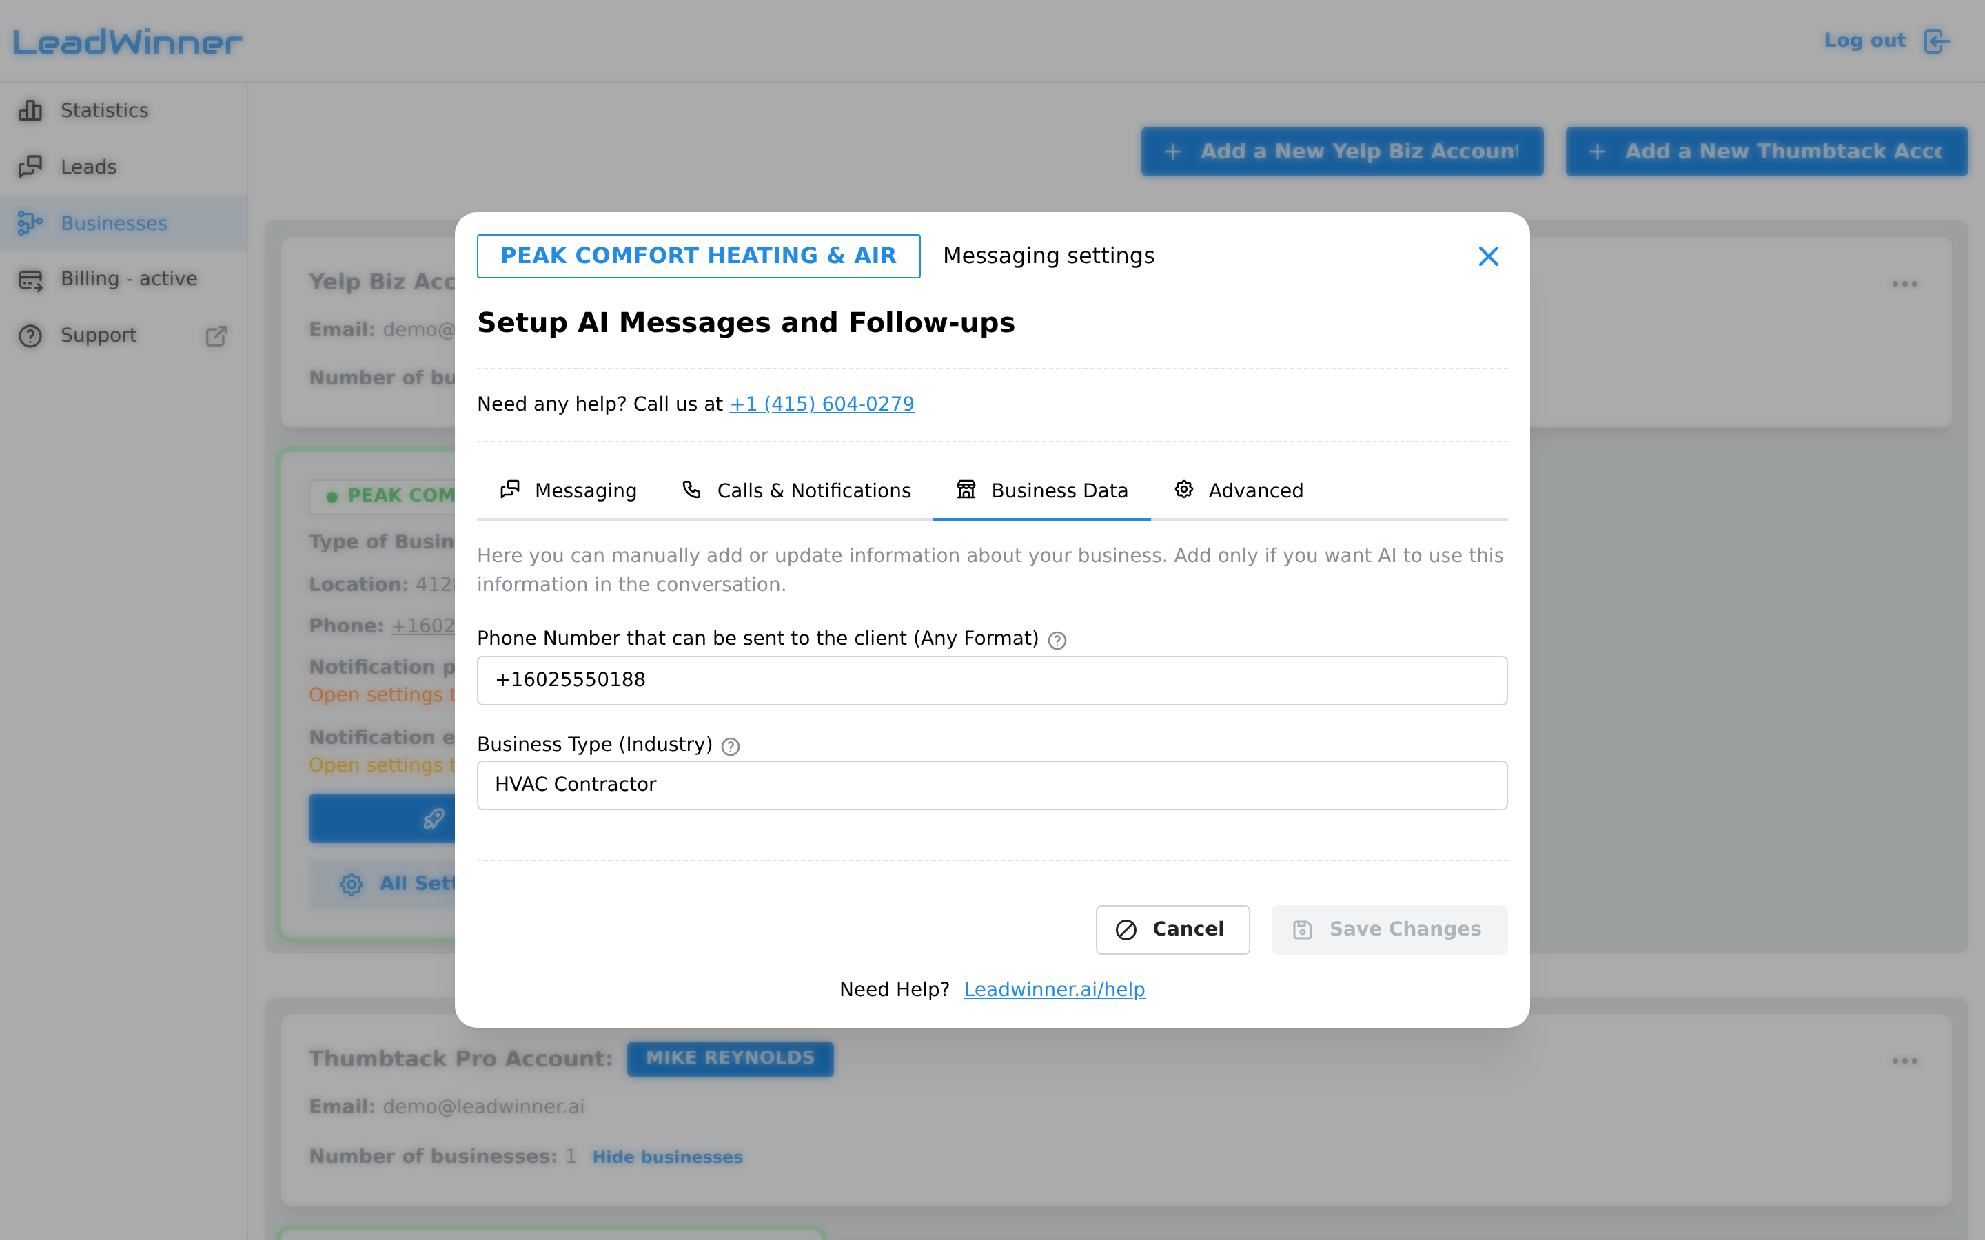Click the Save Changes disk icon
The width and height of the screenshot is (1985, 1240).
point(1303,930)
